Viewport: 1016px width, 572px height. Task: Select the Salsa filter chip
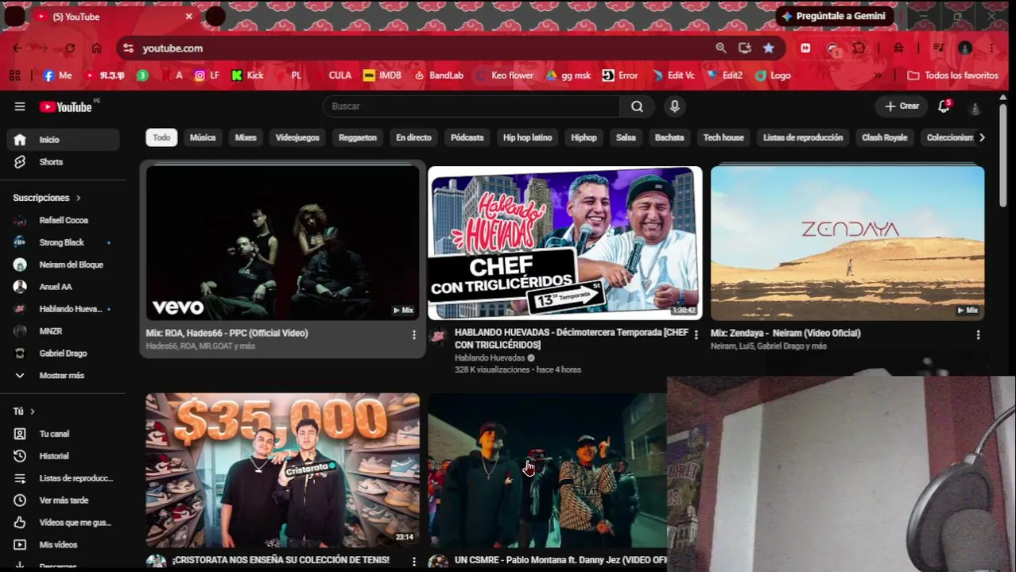point(626,137)
